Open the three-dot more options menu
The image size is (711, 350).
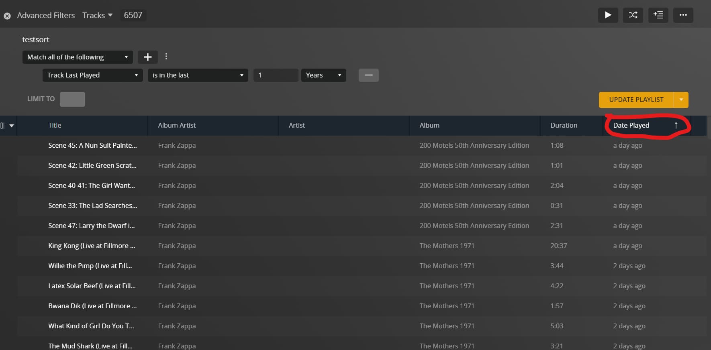[x=683, y=15]
